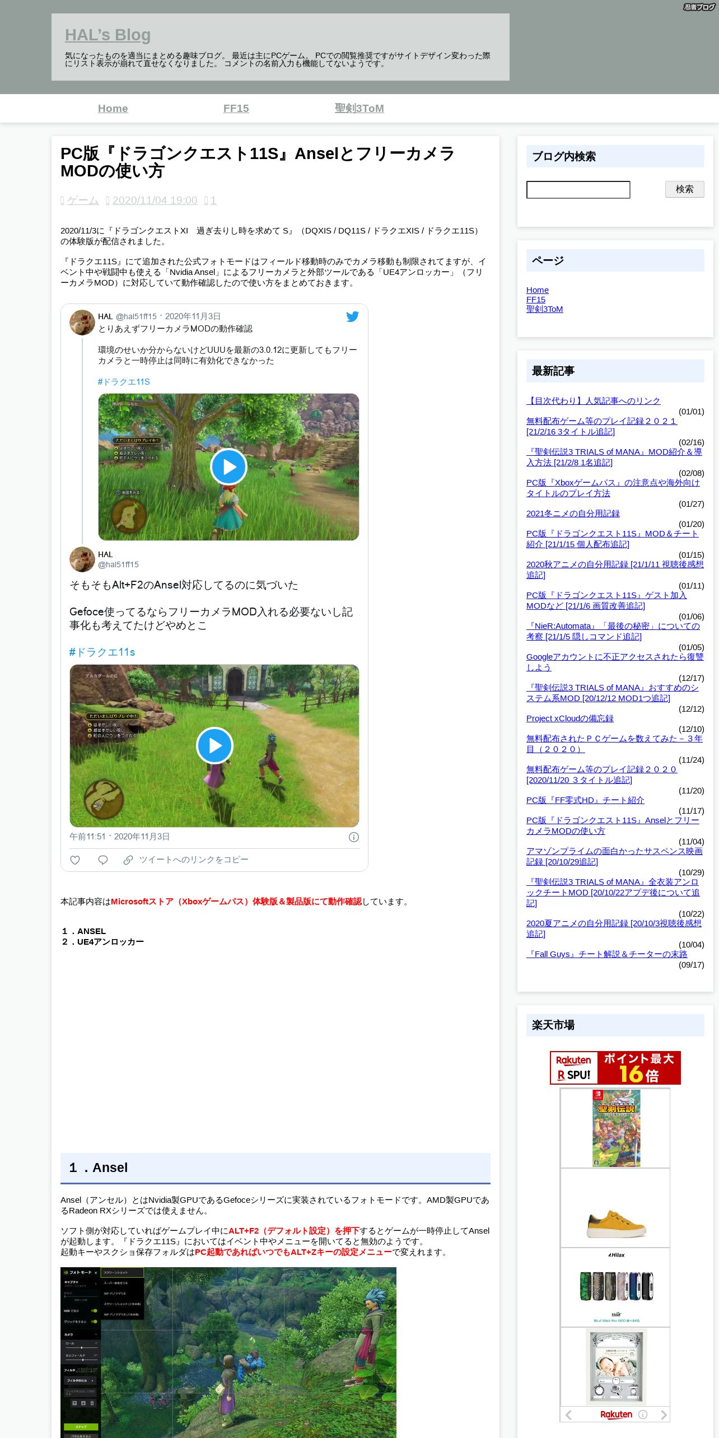Open 聖剣伝説3 おすすめのシステム系MOD article
Viewport: 719px width, 1438px height.
(613, 693)
